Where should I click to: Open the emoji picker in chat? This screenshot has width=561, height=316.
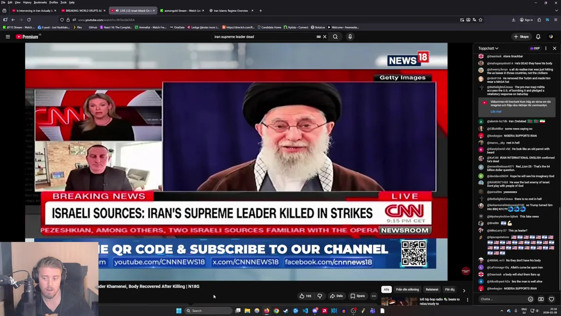tap(530, 299)
